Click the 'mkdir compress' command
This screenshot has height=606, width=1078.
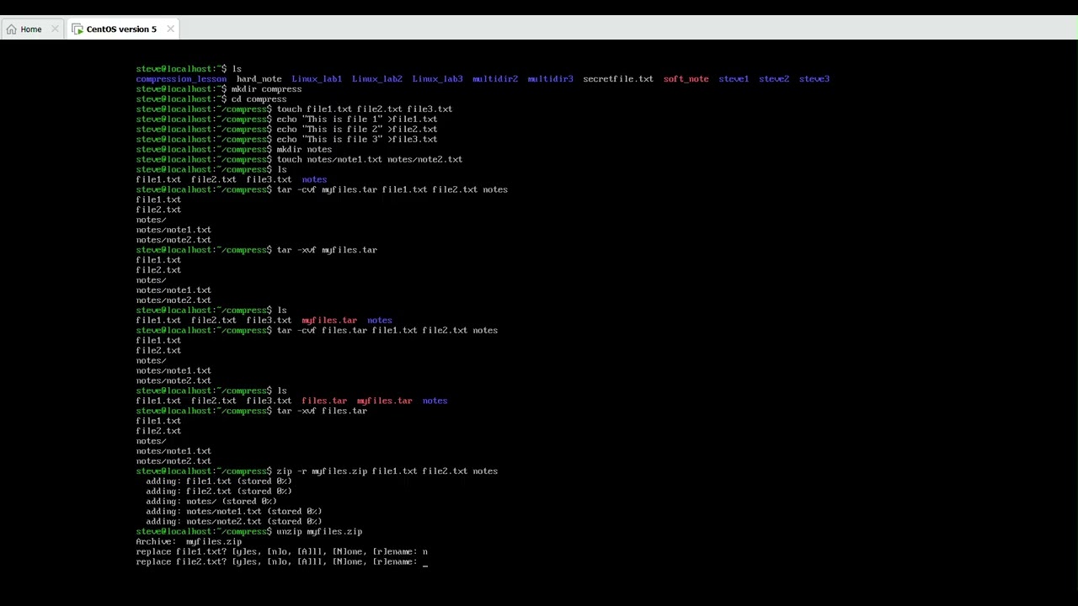[266, 89]
